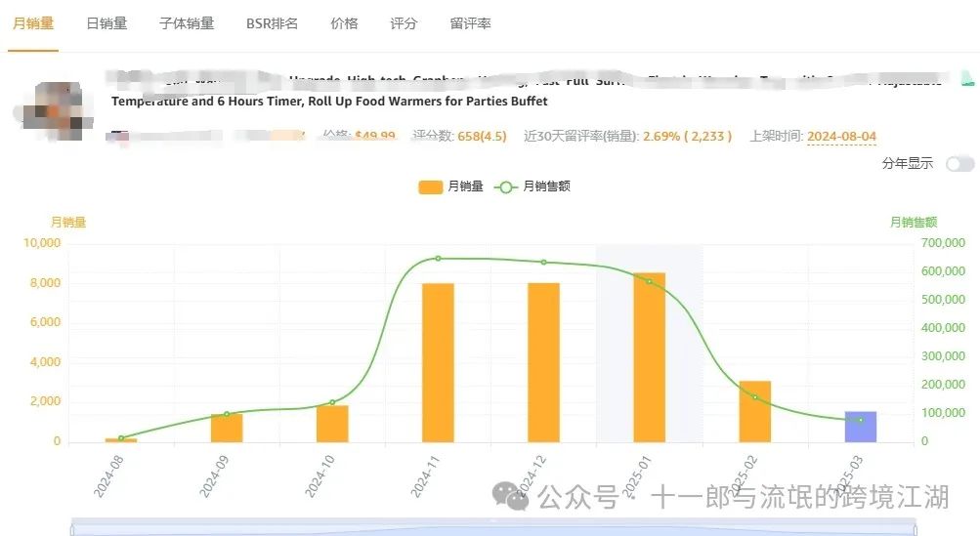Viewport: 980px width, 536px height.
Task: Click the 2024-09 sales bar
Action: pyautogui.click(x=227, y=428)
